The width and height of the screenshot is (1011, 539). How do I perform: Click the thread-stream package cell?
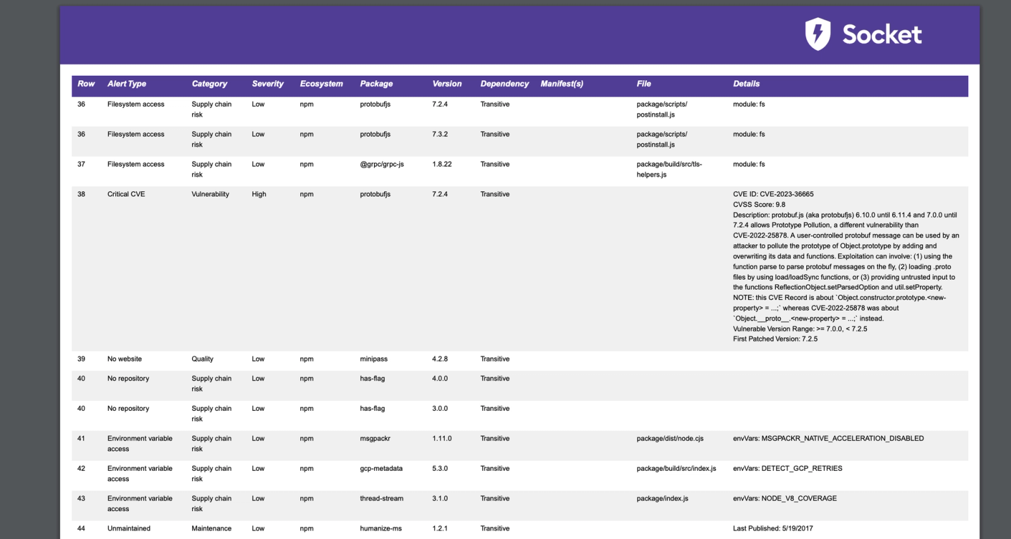click(381, 499)
